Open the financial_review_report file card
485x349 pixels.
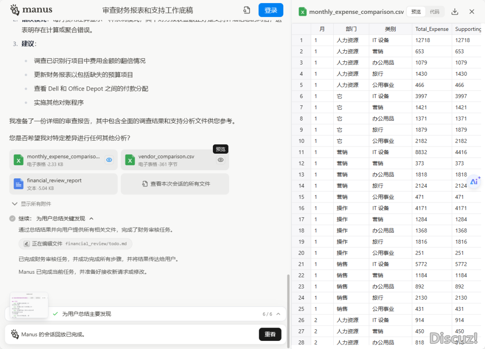pos(63,184)
